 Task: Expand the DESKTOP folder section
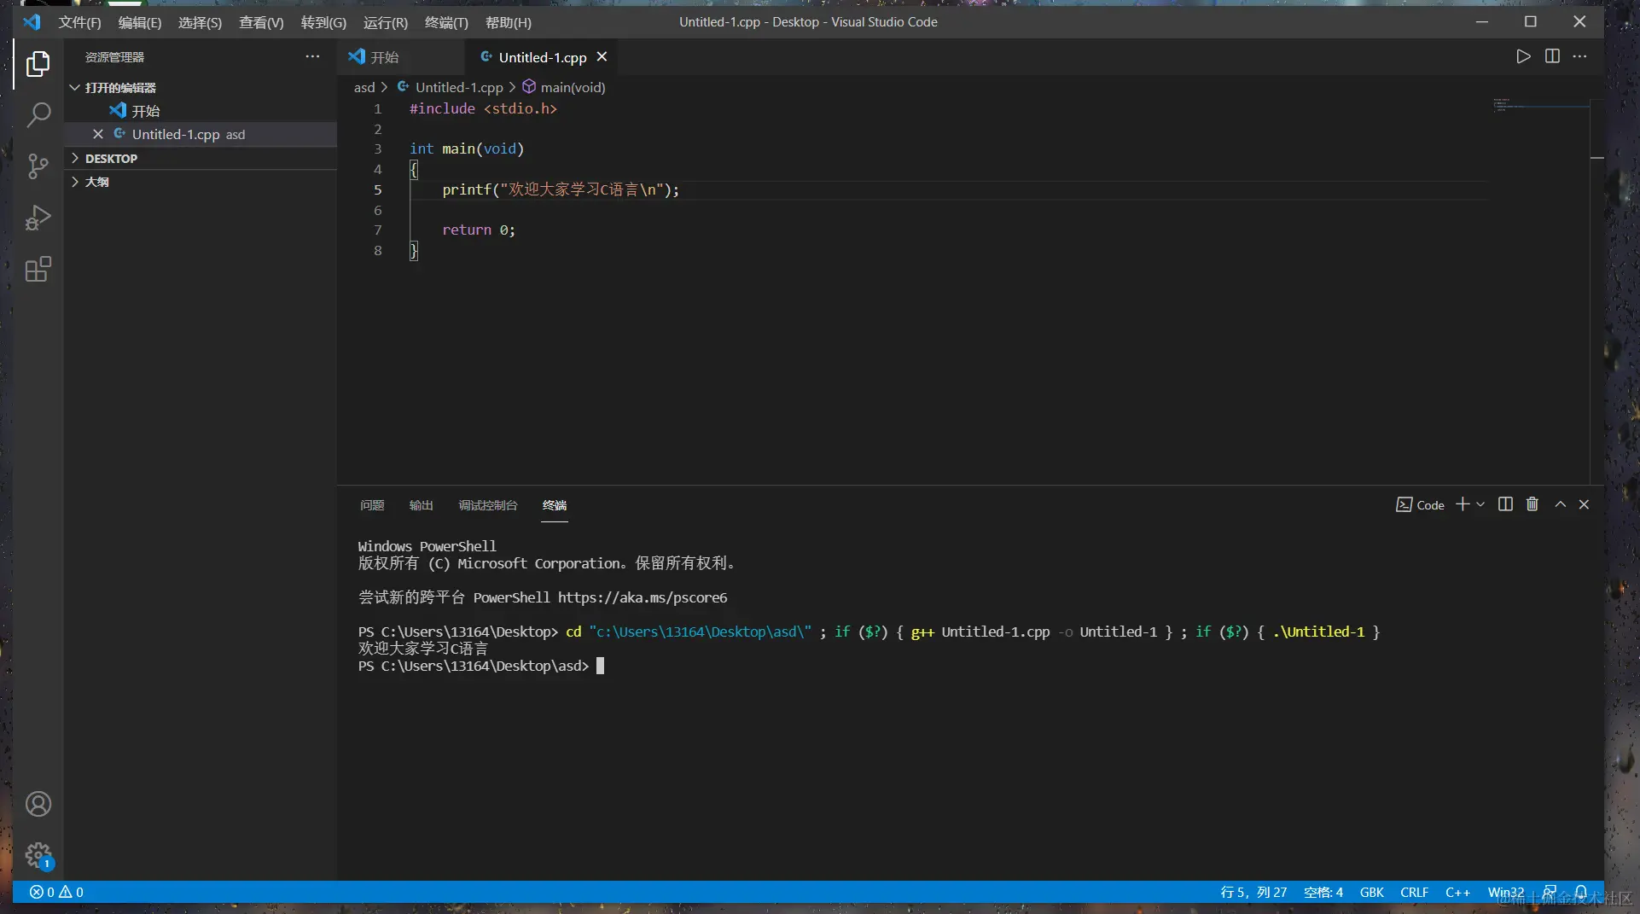point(201,159)
